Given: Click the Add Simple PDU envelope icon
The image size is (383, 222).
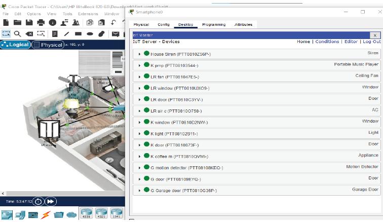Looking at the screenshot, I should pyautogui.click(x=116, y=34).
